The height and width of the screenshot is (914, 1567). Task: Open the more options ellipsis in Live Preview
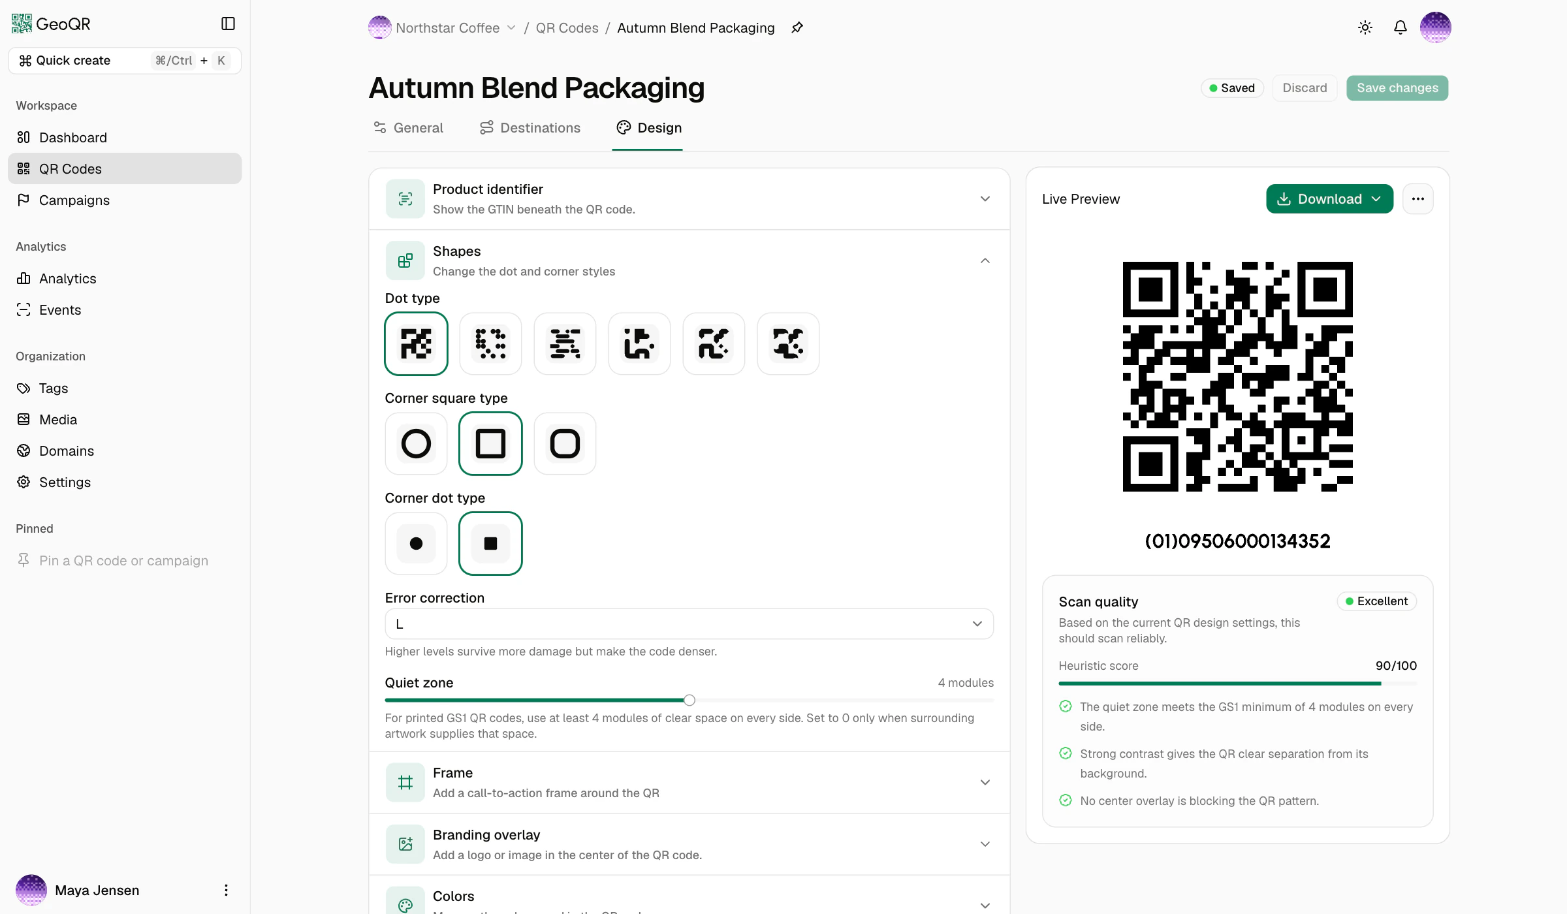tap(1418, 198)
